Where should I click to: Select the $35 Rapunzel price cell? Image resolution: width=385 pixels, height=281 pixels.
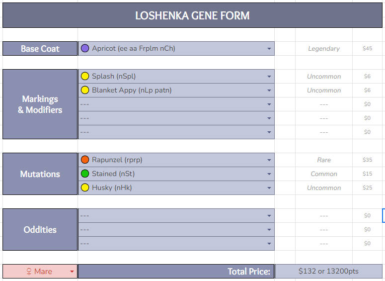click(367, 160)
